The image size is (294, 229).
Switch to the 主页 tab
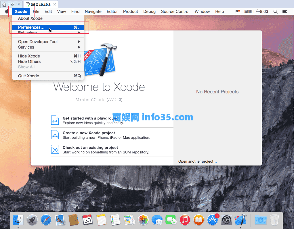[11, 4]
